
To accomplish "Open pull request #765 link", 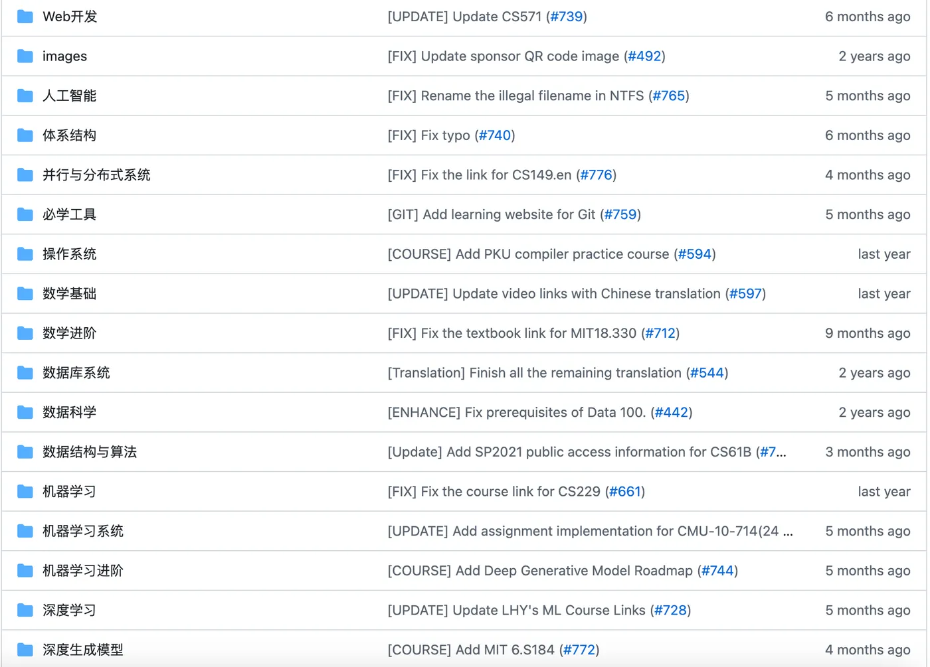I will (x=670, y=96).
